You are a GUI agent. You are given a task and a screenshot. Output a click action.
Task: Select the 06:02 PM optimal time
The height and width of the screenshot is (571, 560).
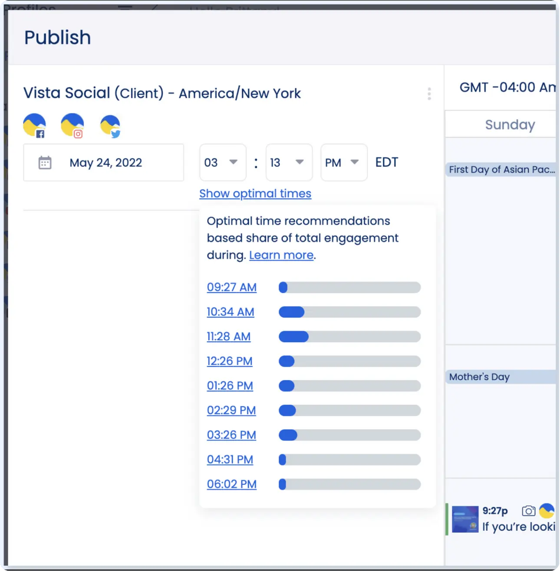point(231,484)
